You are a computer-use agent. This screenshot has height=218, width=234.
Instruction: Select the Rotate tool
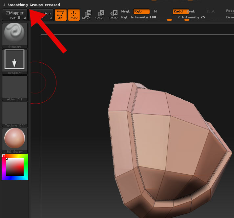pyautogui.click(x=113, y=15)
